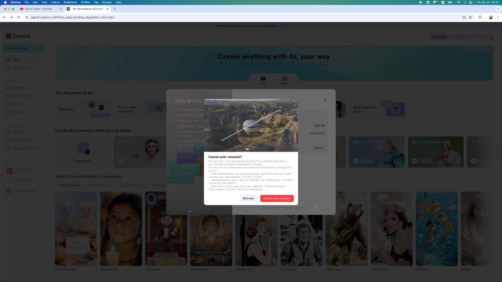Open the Privacy Policy link
The width and height of the screenshot is (502, 282).
click(x=270, y=208)
